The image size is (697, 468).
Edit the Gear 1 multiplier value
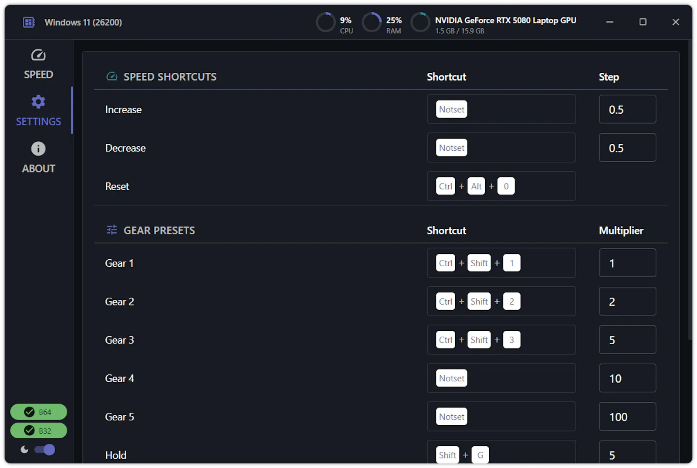coord(627,263)
